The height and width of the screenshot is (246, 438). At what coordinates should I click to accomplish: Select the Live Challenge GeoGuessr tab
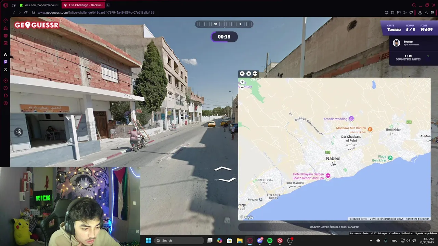[83, 5]
